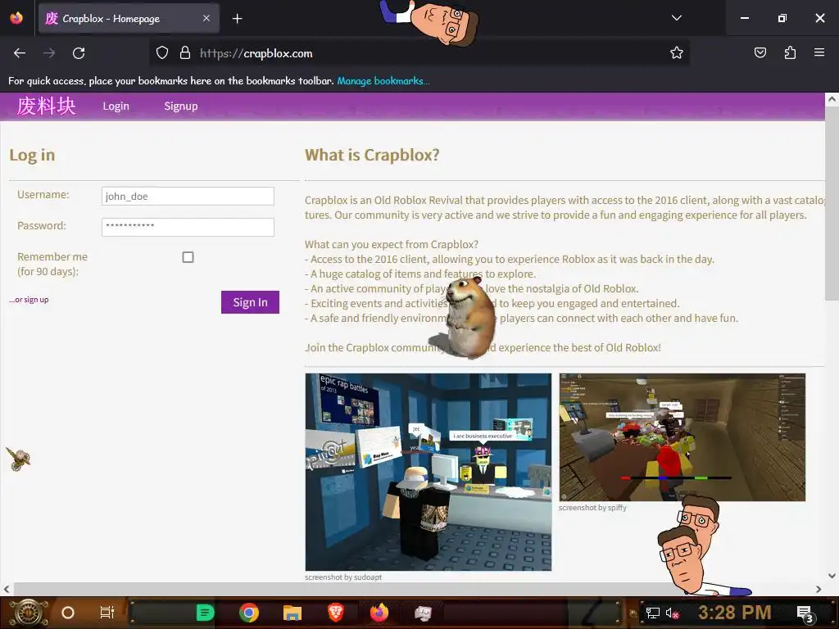Click the vertical scrollbar up arrow
The width and height of the screenshot is (839, 629).
[832, 99]
